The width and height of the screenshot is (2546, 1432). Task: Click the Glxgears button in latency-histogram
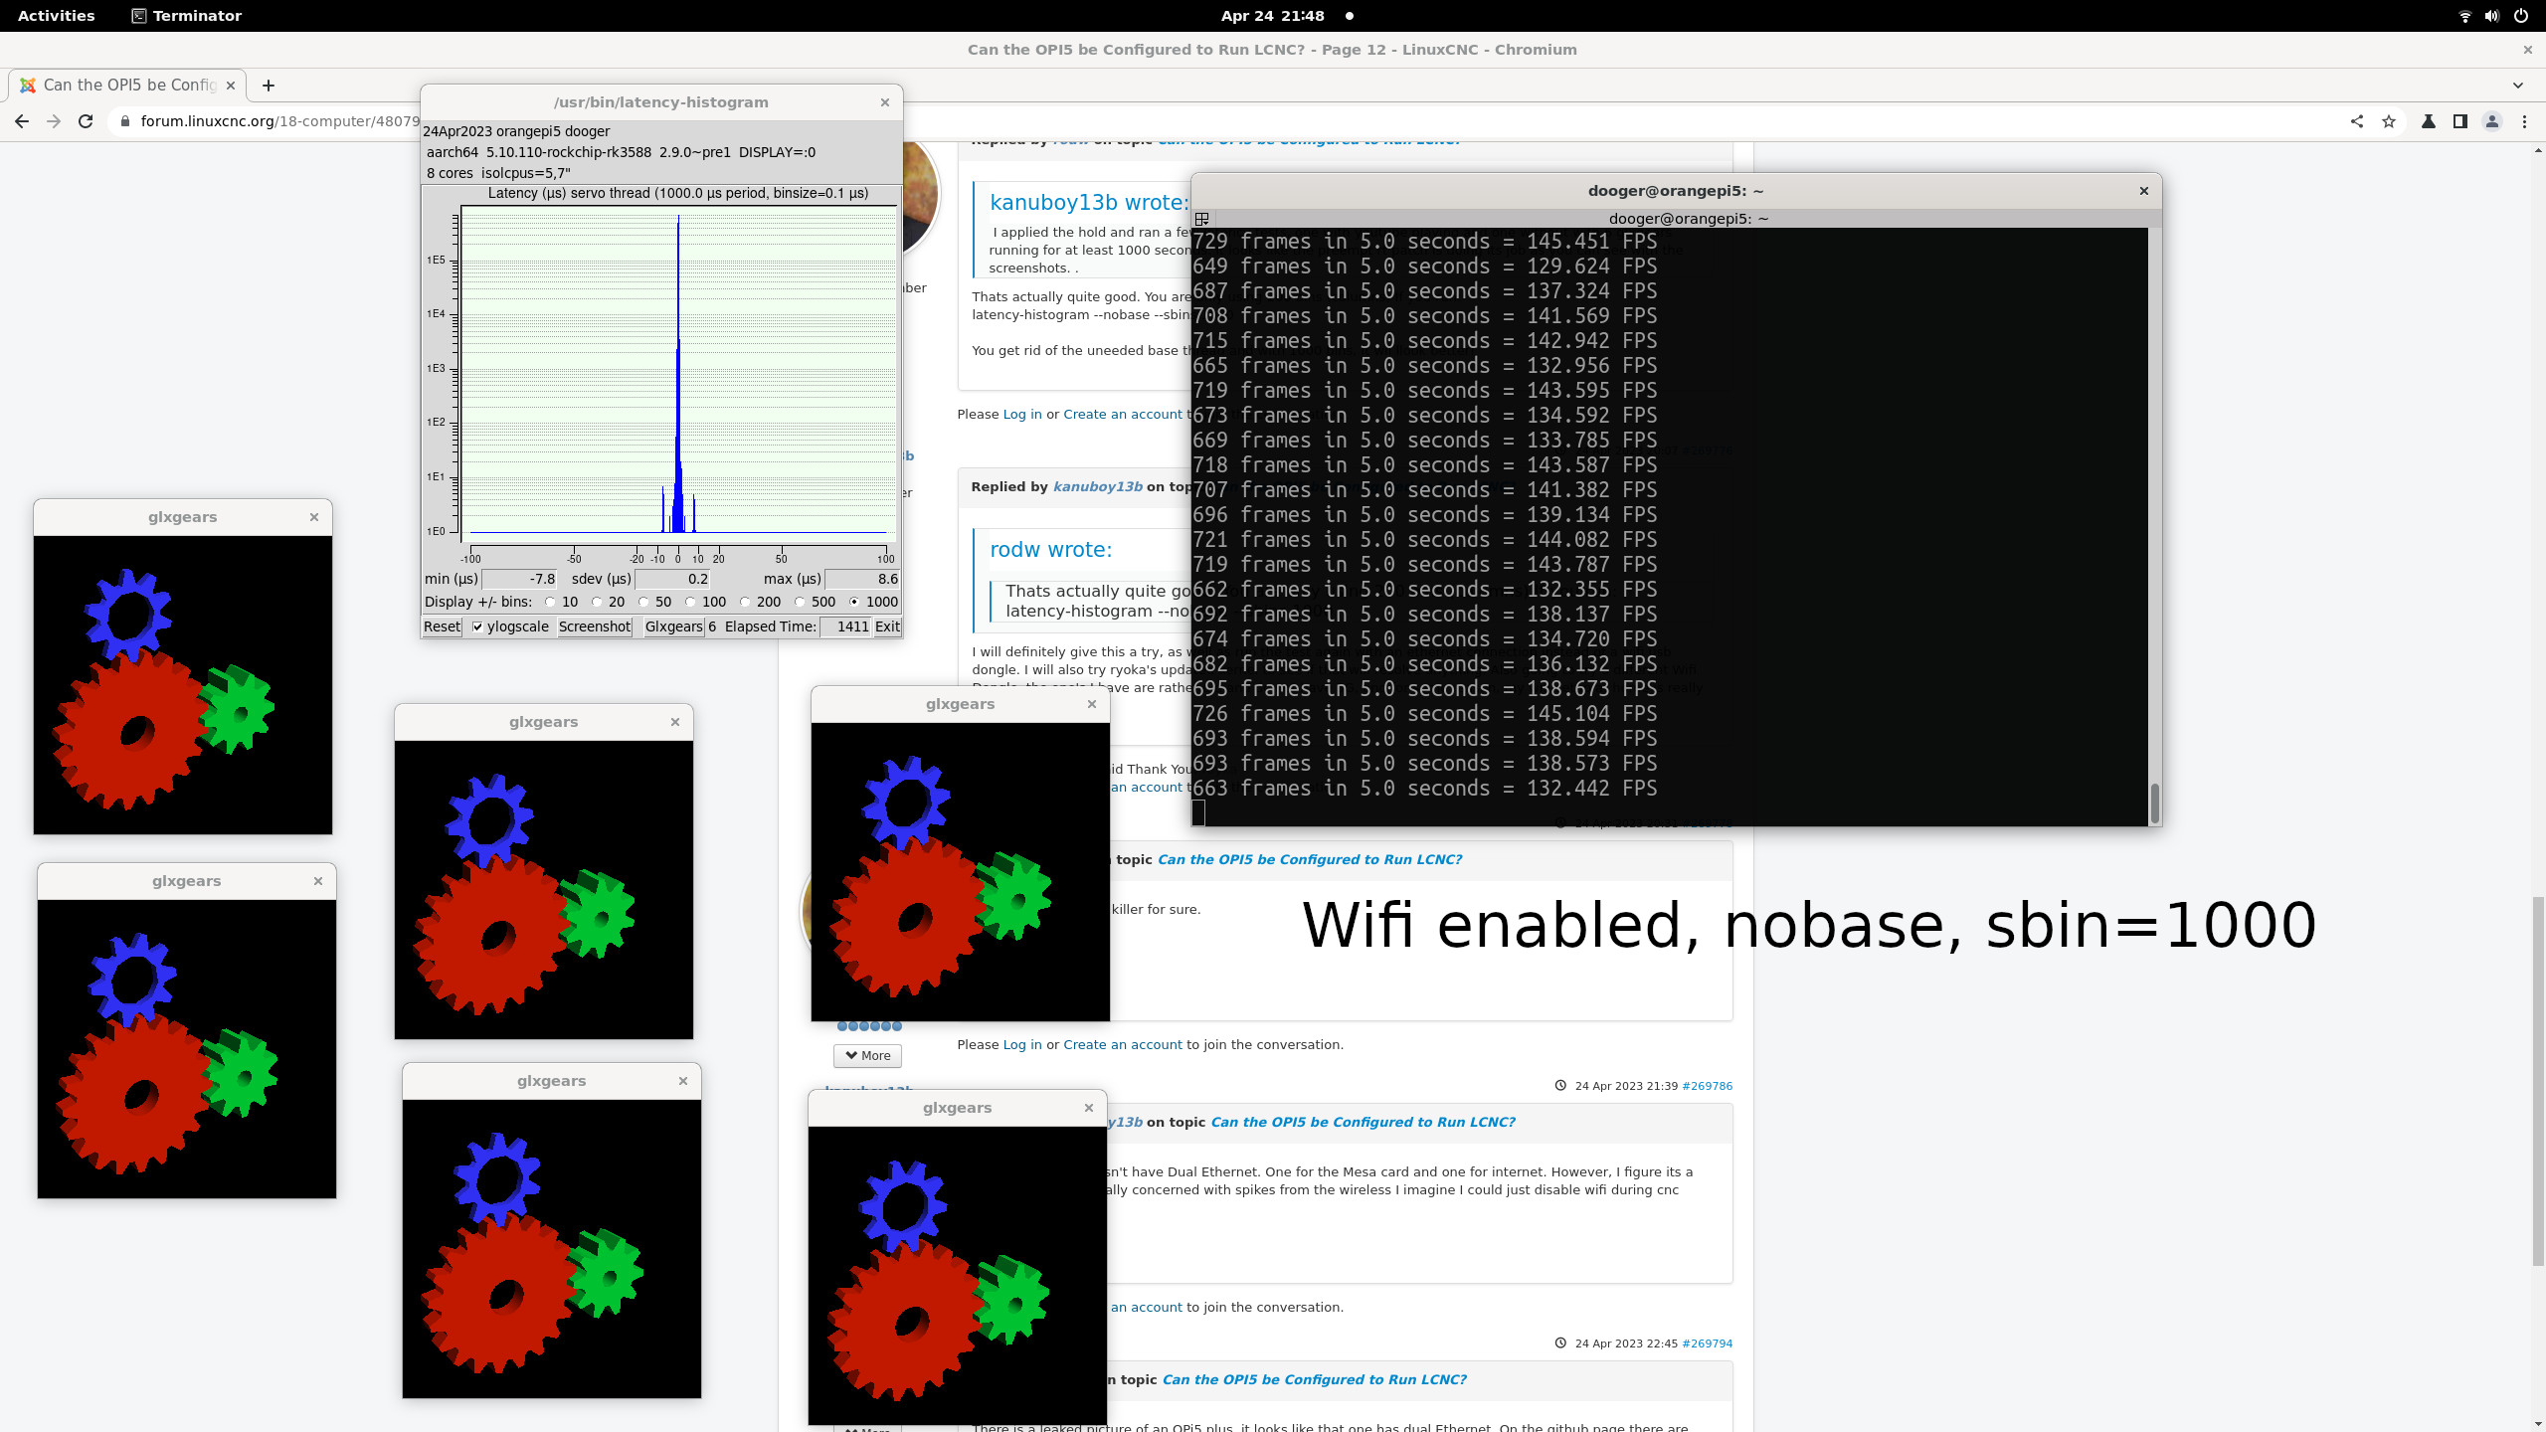click(673, 626)
